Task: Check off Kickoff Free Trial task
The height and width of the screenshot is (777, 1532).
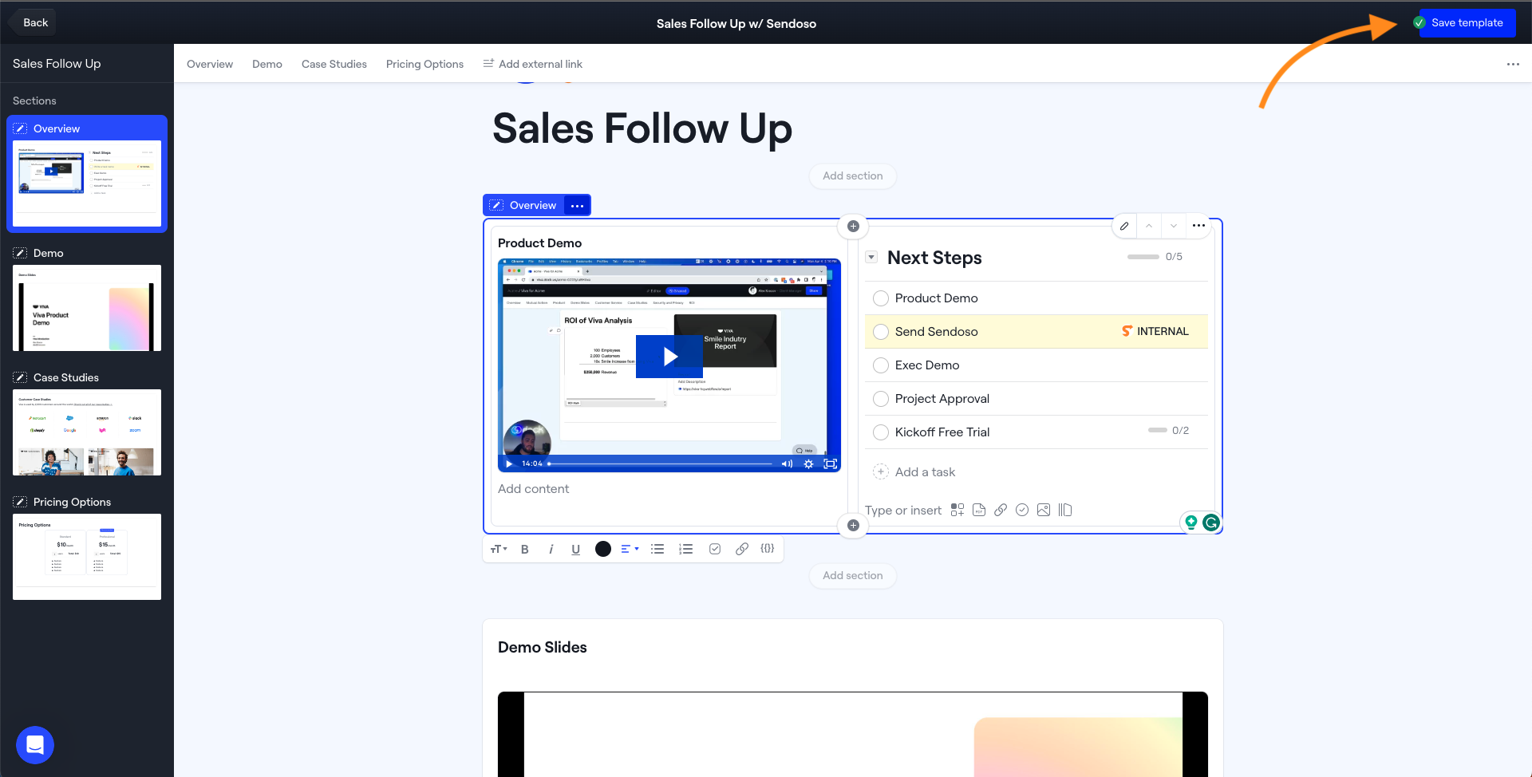Action: click(881, 432)
